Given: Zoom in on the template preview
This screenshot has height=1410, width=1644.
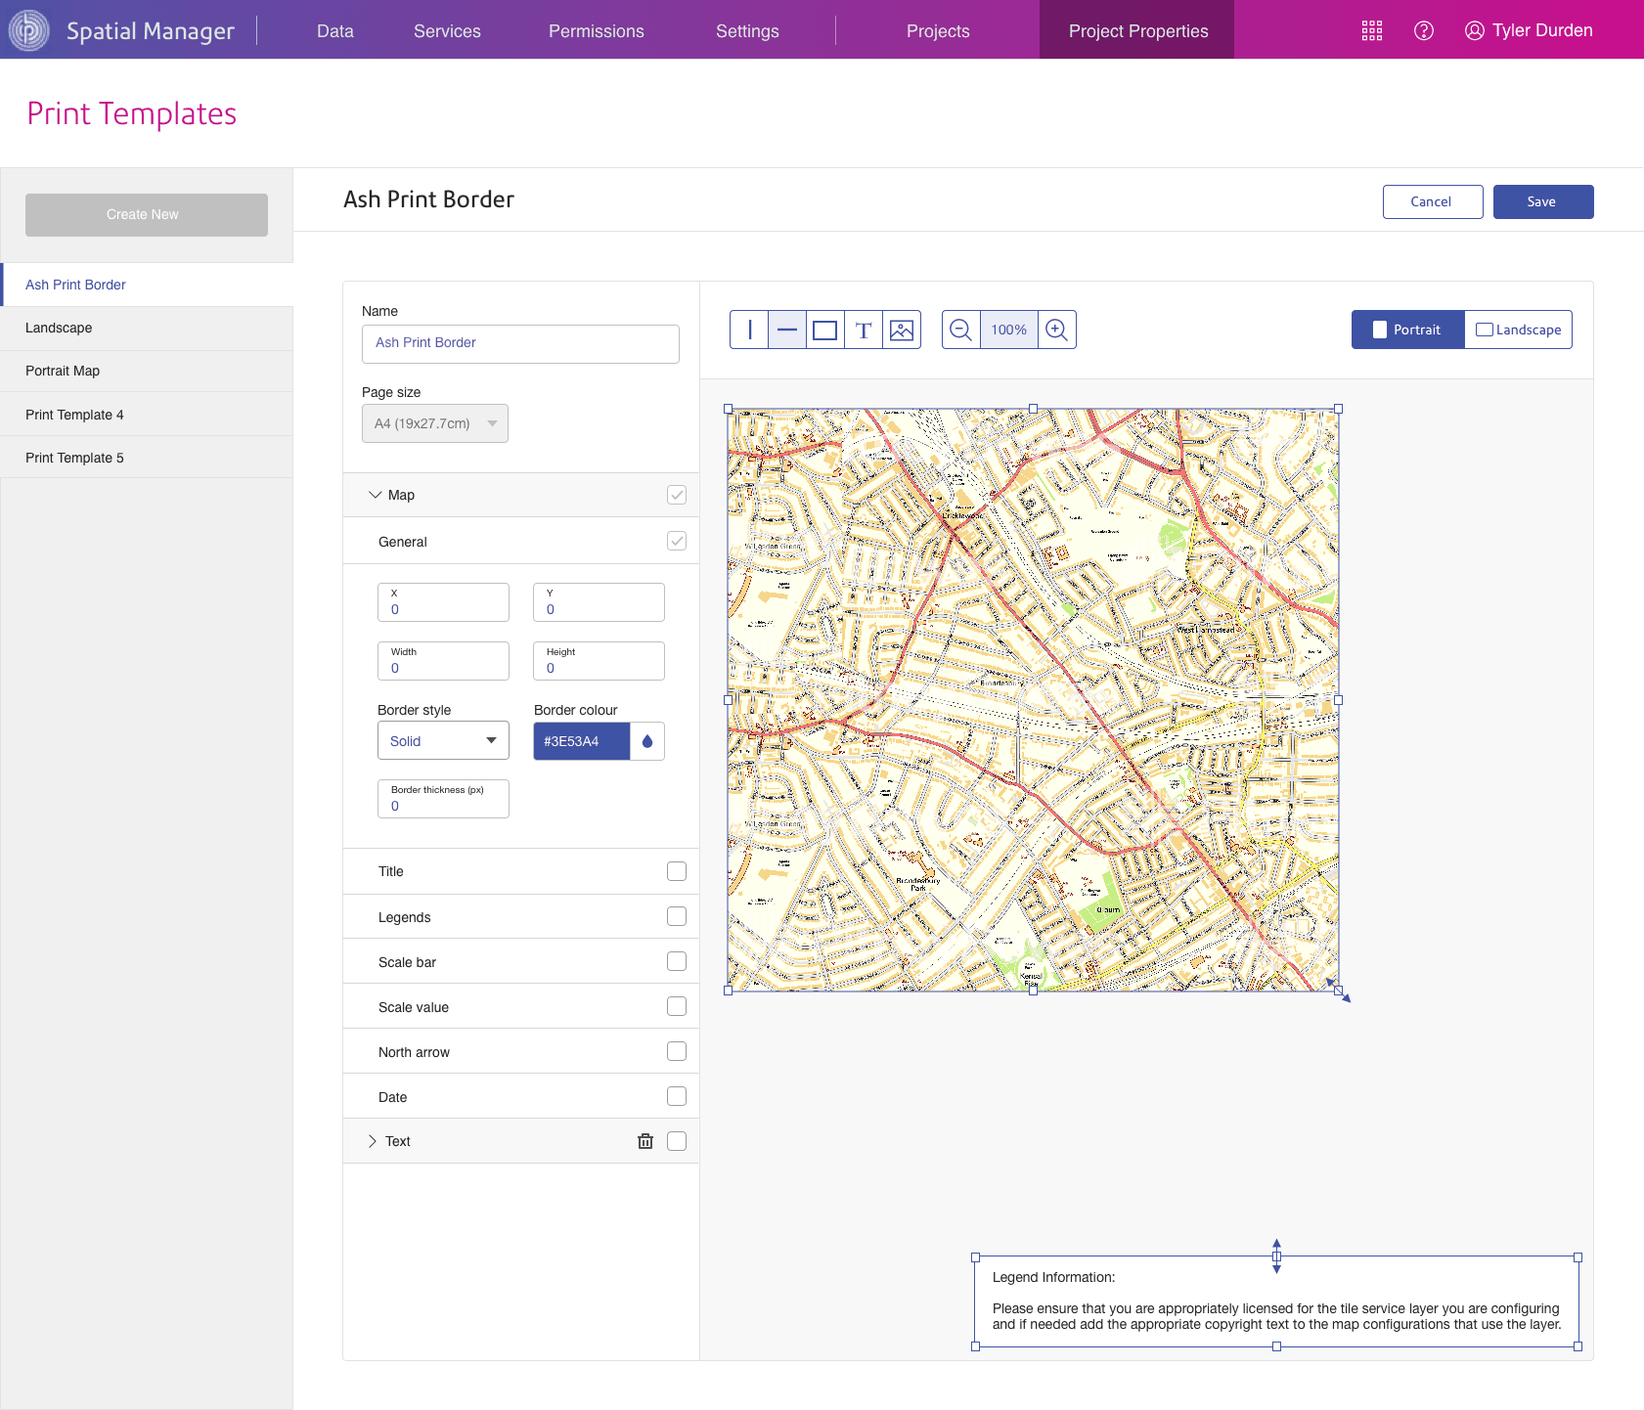Looking at the screenshot, I should point(1056,330).
